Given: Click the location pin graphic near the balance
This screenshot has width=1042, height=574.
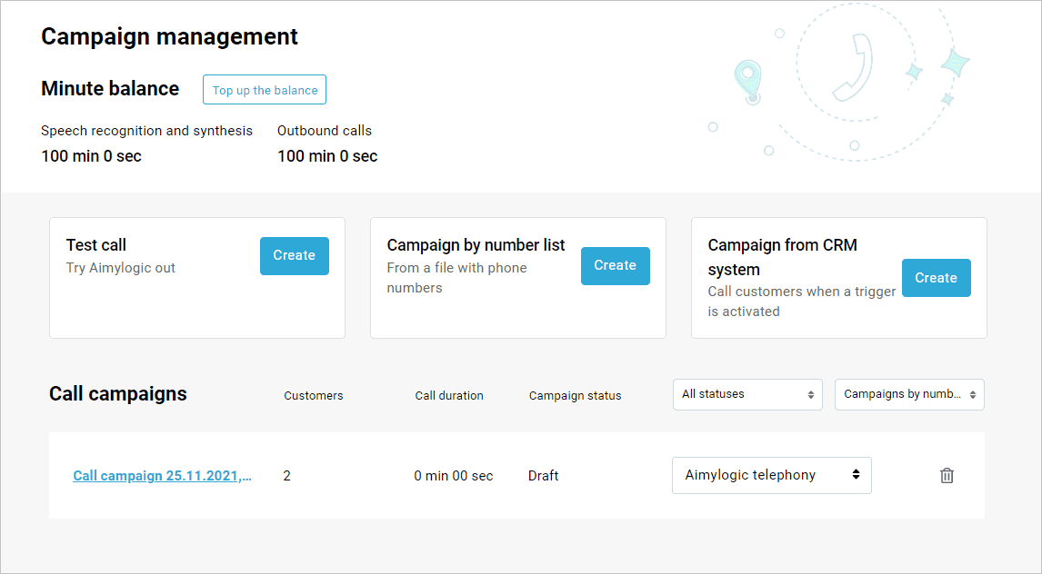Looking at the screenshot, I should point(747,82).
